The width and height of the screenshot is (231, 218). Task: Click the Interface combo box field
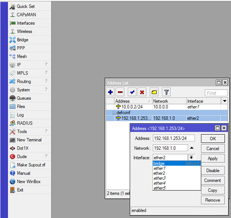[170, 158]
